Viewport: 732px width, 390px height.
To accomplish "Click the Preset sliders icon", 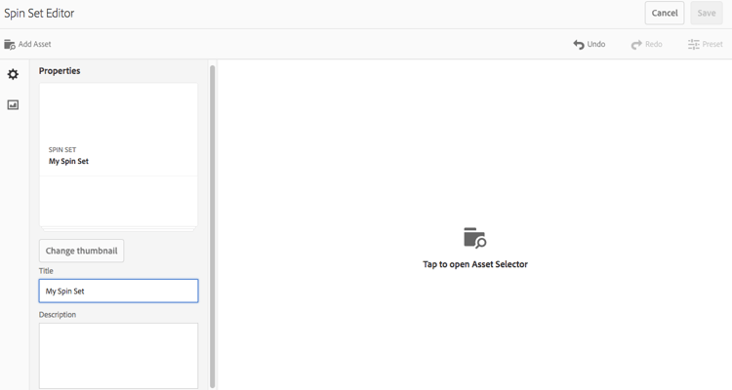I will 693,44.
